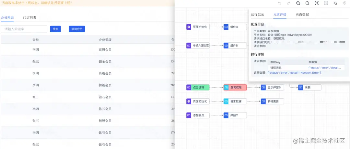Click the blue icon of 表格更新 node
Viewport: 350px width, 149px height.
263,101
